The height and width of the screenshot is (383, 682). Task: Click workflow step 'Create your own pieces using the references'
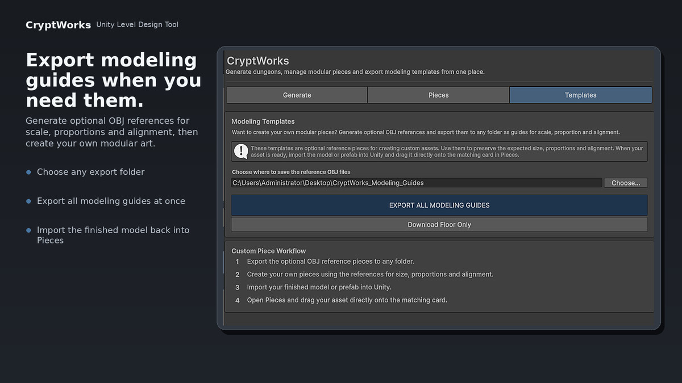tap(370, 274)
